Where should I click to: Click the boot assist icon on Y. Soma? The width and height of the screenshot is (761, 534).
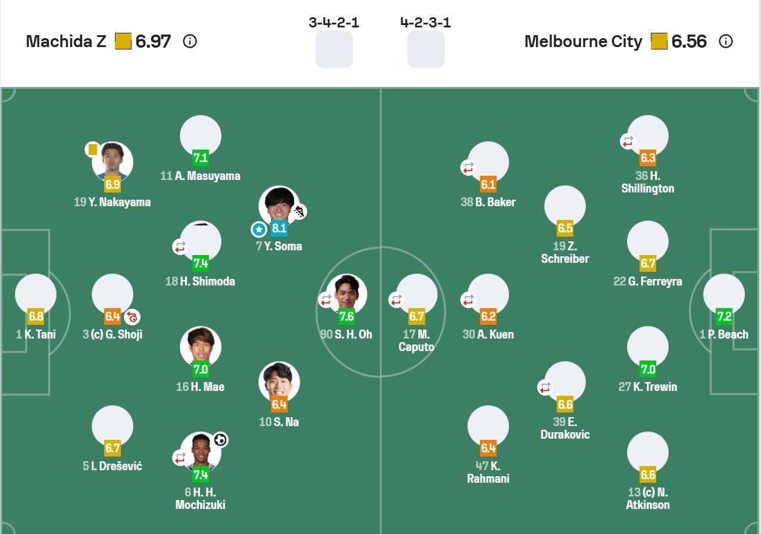pos(299,211)
